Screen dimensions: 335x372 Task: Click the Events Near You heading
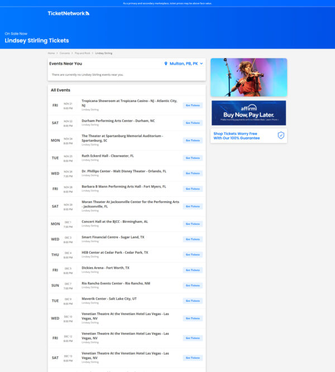pos(65,64)
